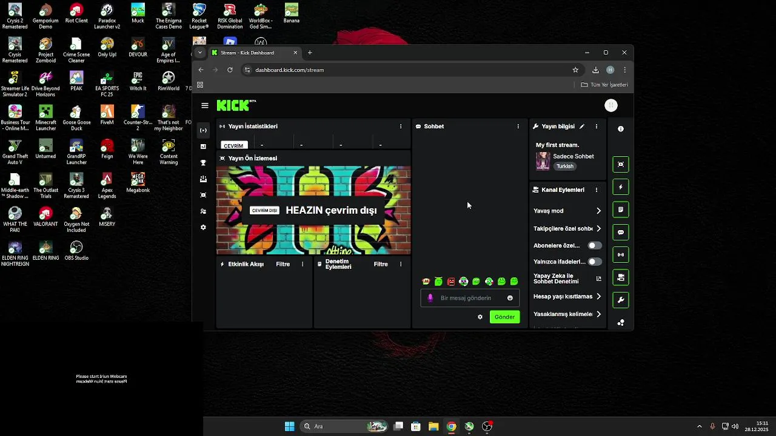Toggle the stream info wrench widget button

coord(620,300)
